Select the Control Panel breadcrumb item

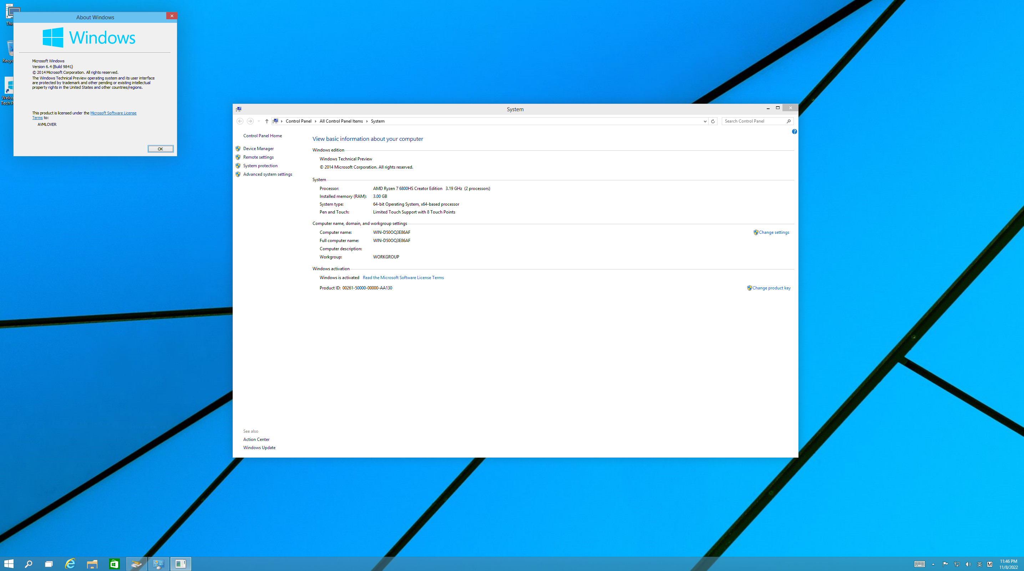(298, 121)
